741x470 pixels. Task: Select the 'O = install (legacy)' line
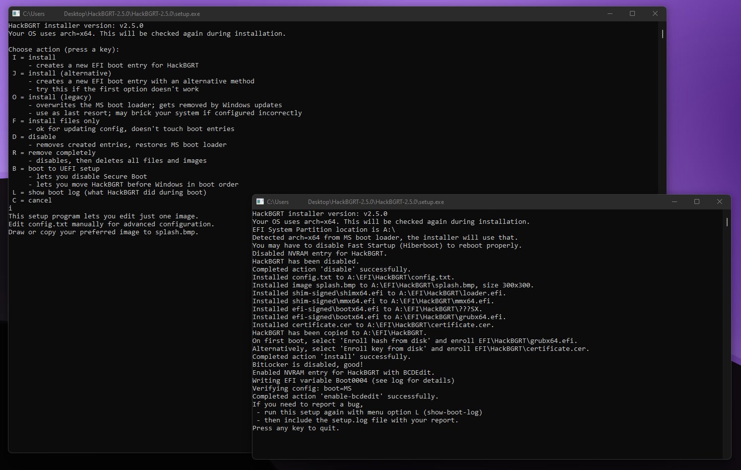[52, 97]
